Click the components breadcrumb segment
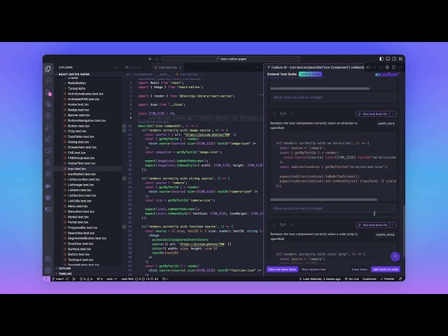Screen dimensions: 448x336 coord(143,74)
